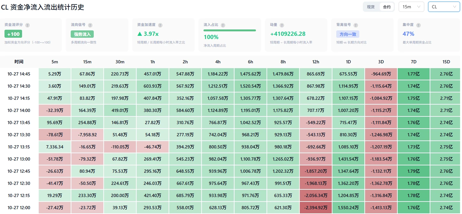Select the 1D column header

(x=348, y=62)
